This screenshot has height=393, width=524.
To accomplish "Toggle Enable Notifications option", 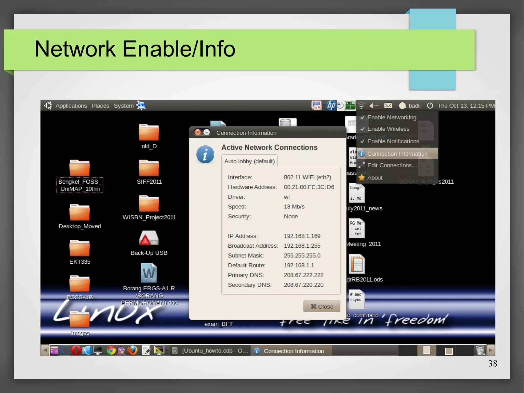I will tap(397, 141).
